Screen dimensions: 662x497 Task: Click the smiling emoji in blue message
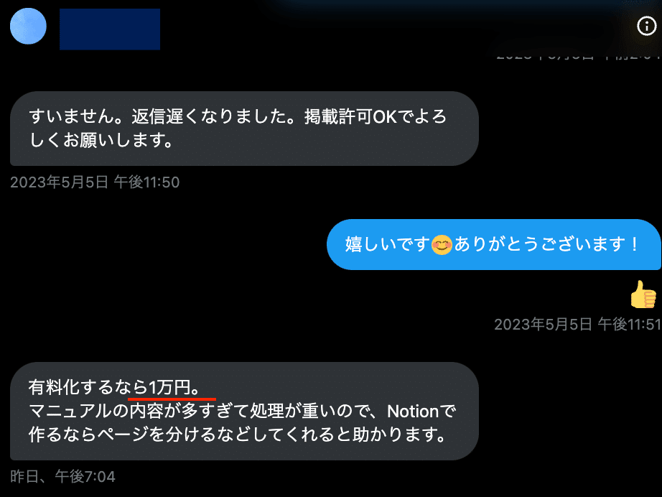click(442, 245)
